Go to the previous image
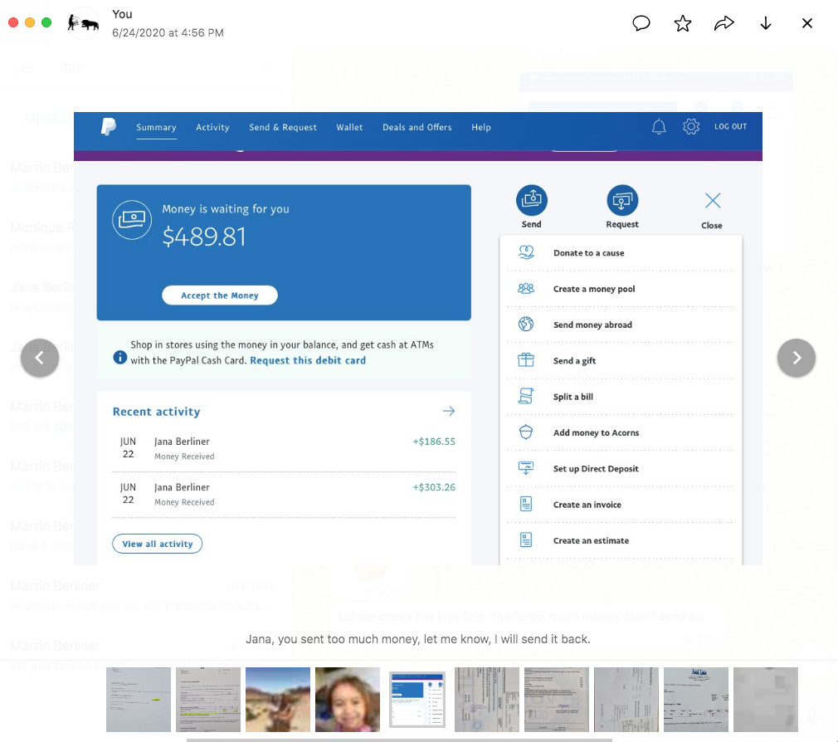This screenshot has height=742, width=838. coord(40,358)
